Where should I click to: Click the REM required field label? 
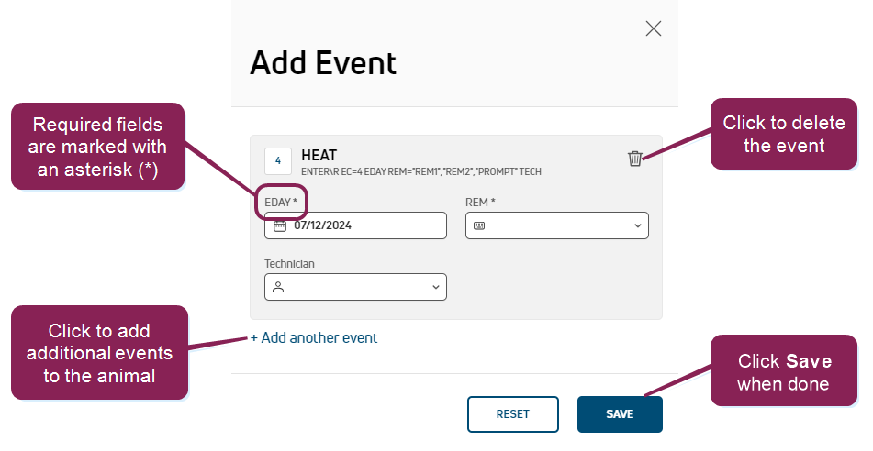[x=480, y=201]
